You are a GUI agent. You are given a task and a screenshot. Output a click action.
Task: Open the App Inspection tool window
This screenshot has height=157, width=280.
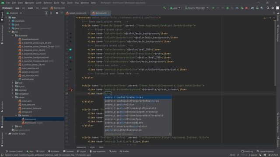pos(98,151)
